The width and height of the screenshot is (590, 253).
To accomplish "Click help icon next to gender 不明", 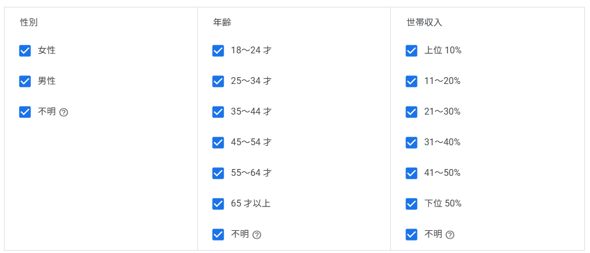I will [x=64, y=112].
